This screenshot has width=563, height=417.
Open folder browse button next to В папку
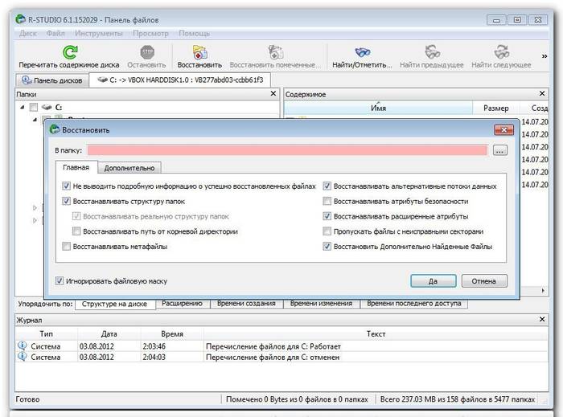point(499,150)
